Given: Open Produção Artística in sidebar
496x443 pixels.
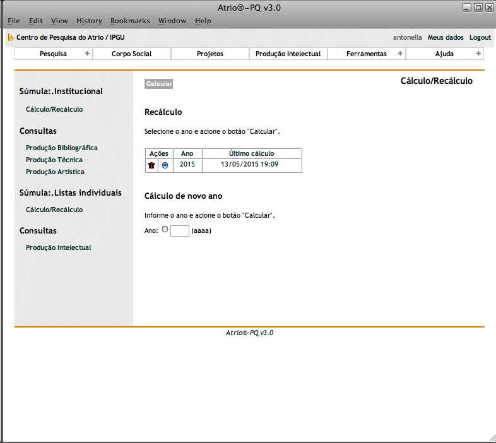Looking at the screenshot, I should [x=55, y=172].
